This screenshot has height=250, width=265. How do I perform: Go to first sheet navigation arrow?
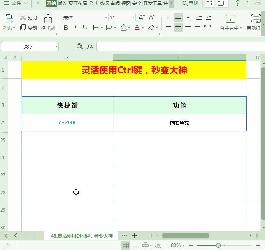(x=5, y=236)
